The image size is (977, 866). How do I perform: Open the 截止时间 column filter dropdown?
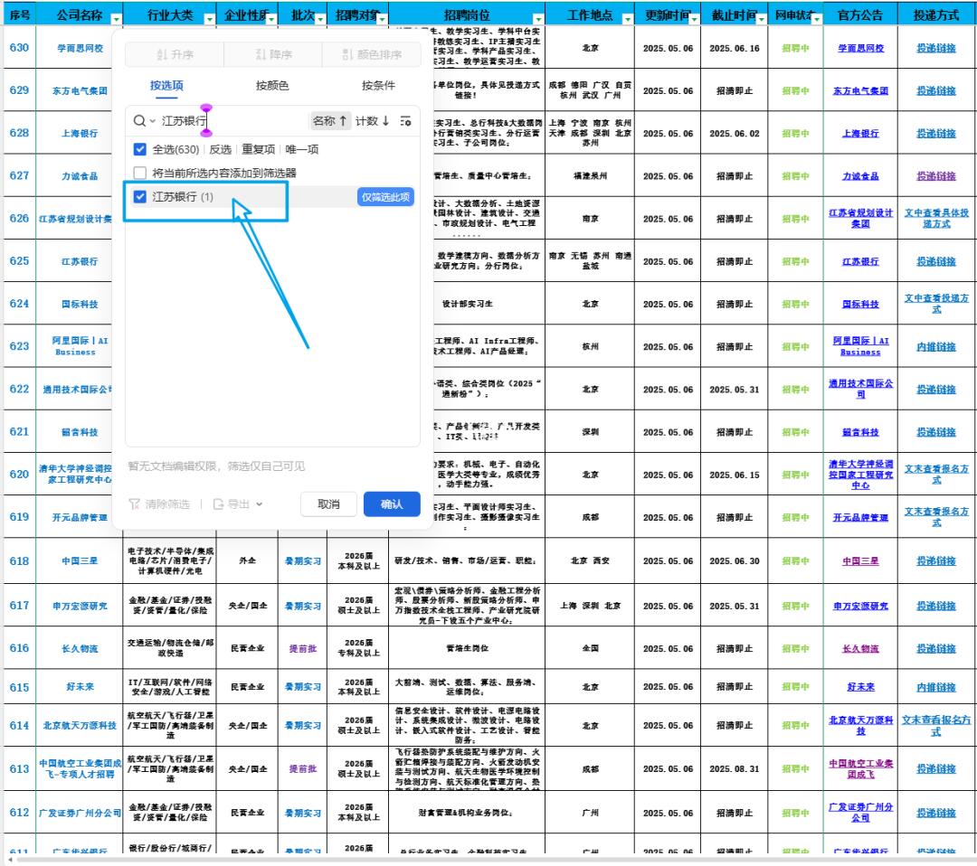coord(762,19)
